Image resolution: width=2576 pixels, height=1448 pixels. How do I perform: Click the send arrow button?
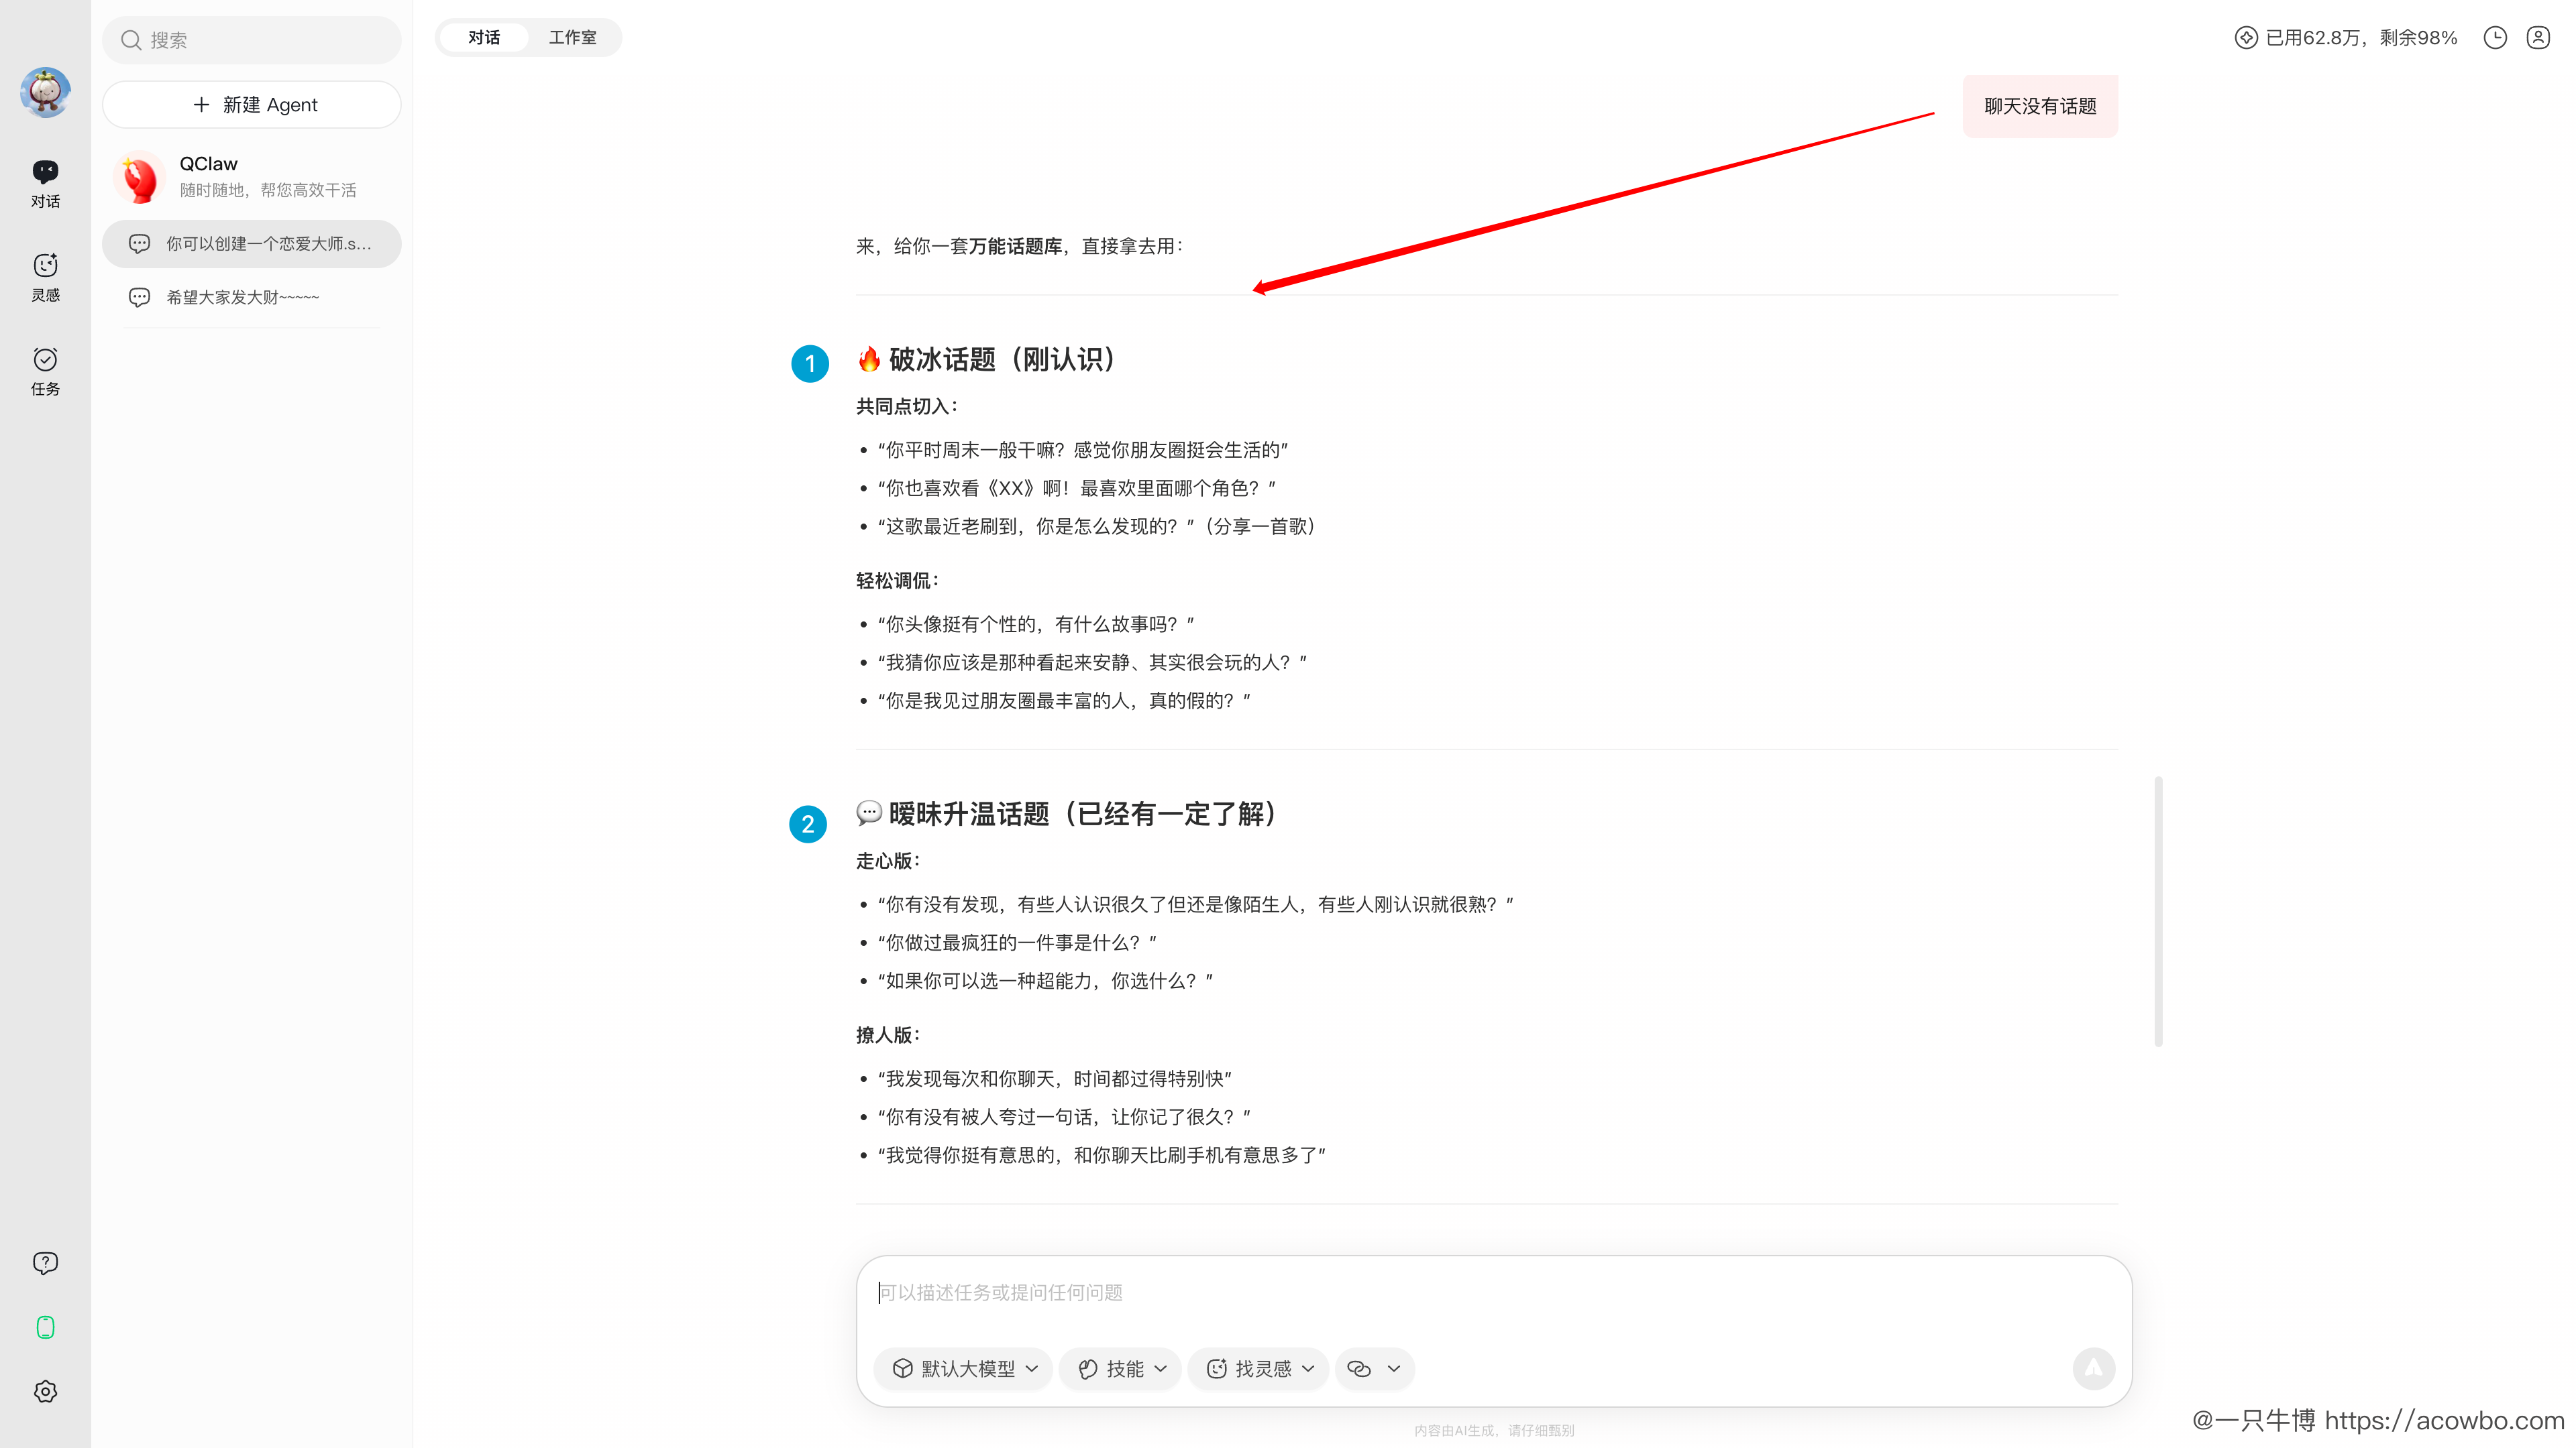(2093, 1368)
